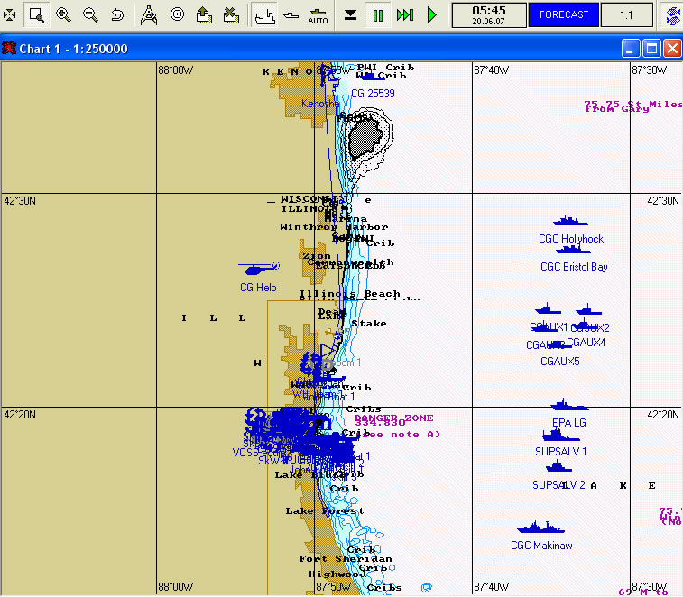This screenshot has height=597, width=683.
Task: Click the Highwood label
Action: [337, 574]
